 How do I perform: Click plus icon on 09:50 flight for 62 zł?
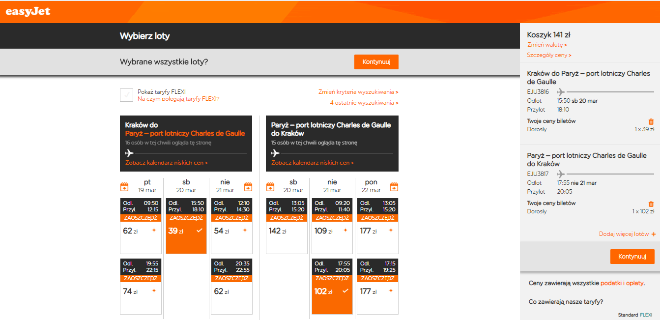coord(154,230)
